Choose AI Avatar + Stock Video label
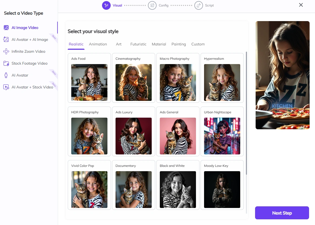This screenshot has width=315, height=225. (32, 87)
